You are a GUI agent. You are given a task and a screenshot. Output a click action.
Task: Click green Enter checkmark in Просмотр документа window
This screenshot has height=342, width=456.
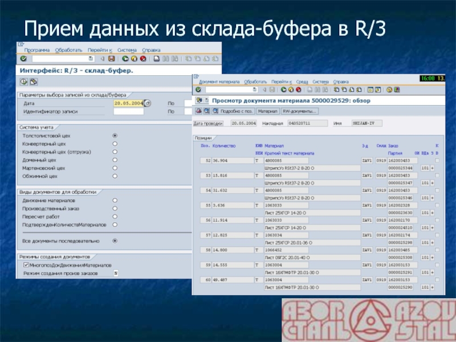click(x=198, y=89)
